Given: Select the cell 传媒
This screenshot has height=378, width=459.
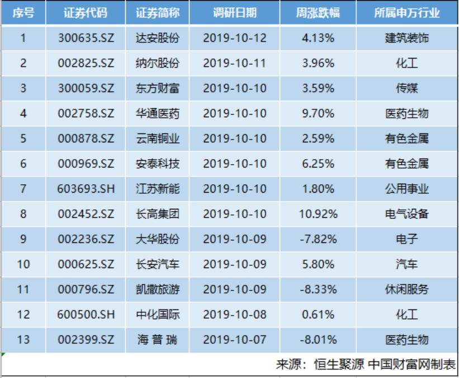Looking at the screenshot, I should pos(407,88).
